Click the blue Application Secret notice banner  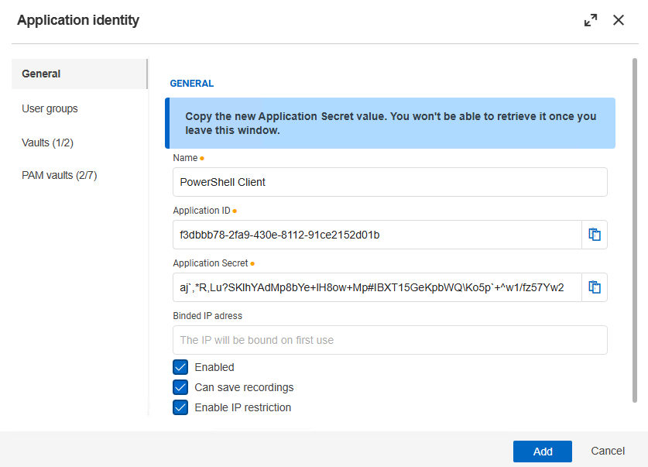click(391, 123)
